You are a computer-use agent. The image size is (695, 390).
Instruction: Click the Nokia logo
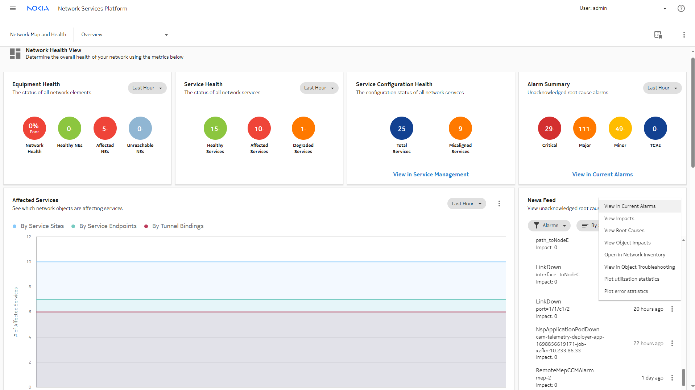point(38,8)
